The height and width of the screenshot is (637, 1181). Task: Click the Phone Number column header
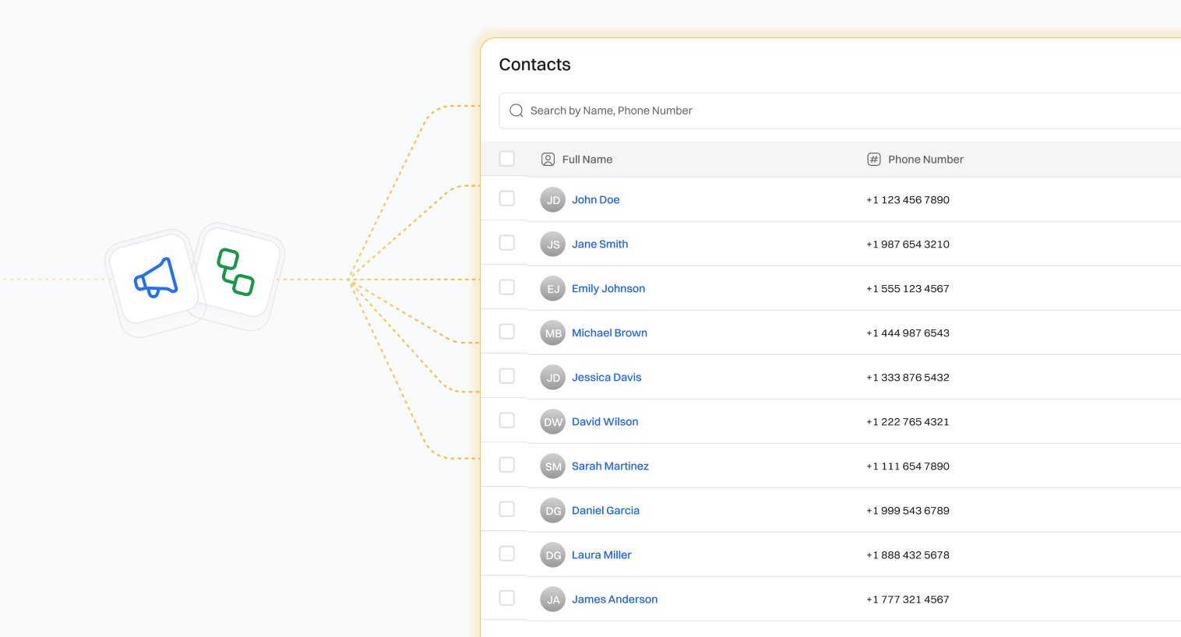pyautogui.click(x=925, y=160)
